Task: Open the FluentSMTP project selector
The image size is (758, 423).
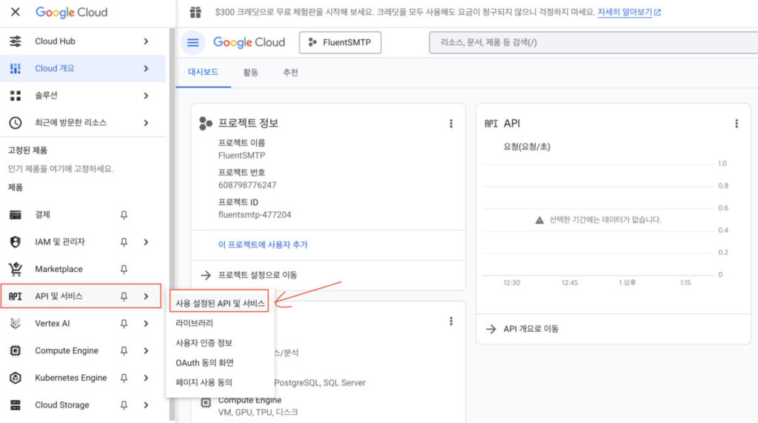Action: point(341,42)
